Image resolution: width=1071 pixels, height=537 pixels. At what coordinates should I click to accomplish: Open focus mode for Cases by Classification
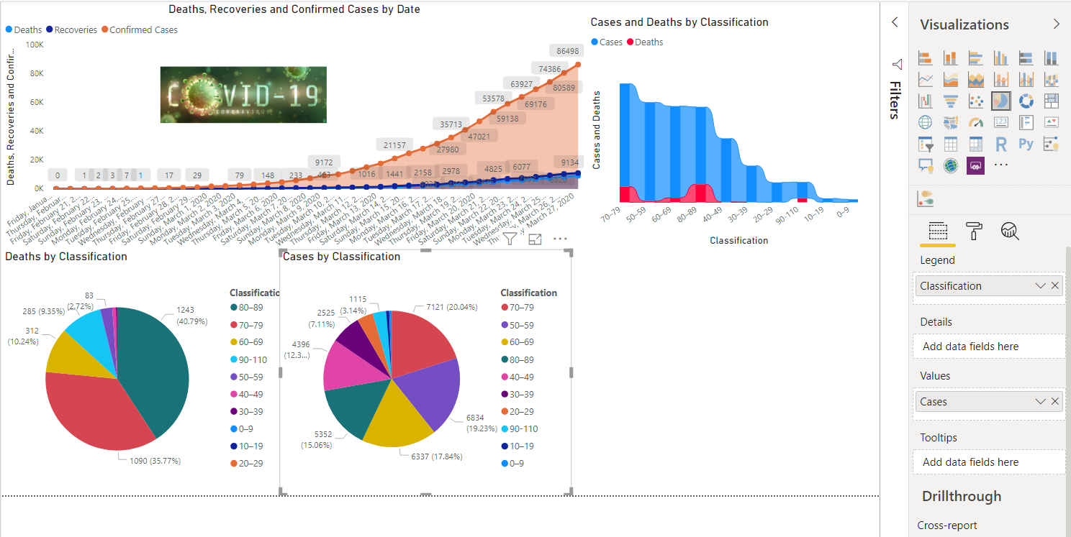535,239
